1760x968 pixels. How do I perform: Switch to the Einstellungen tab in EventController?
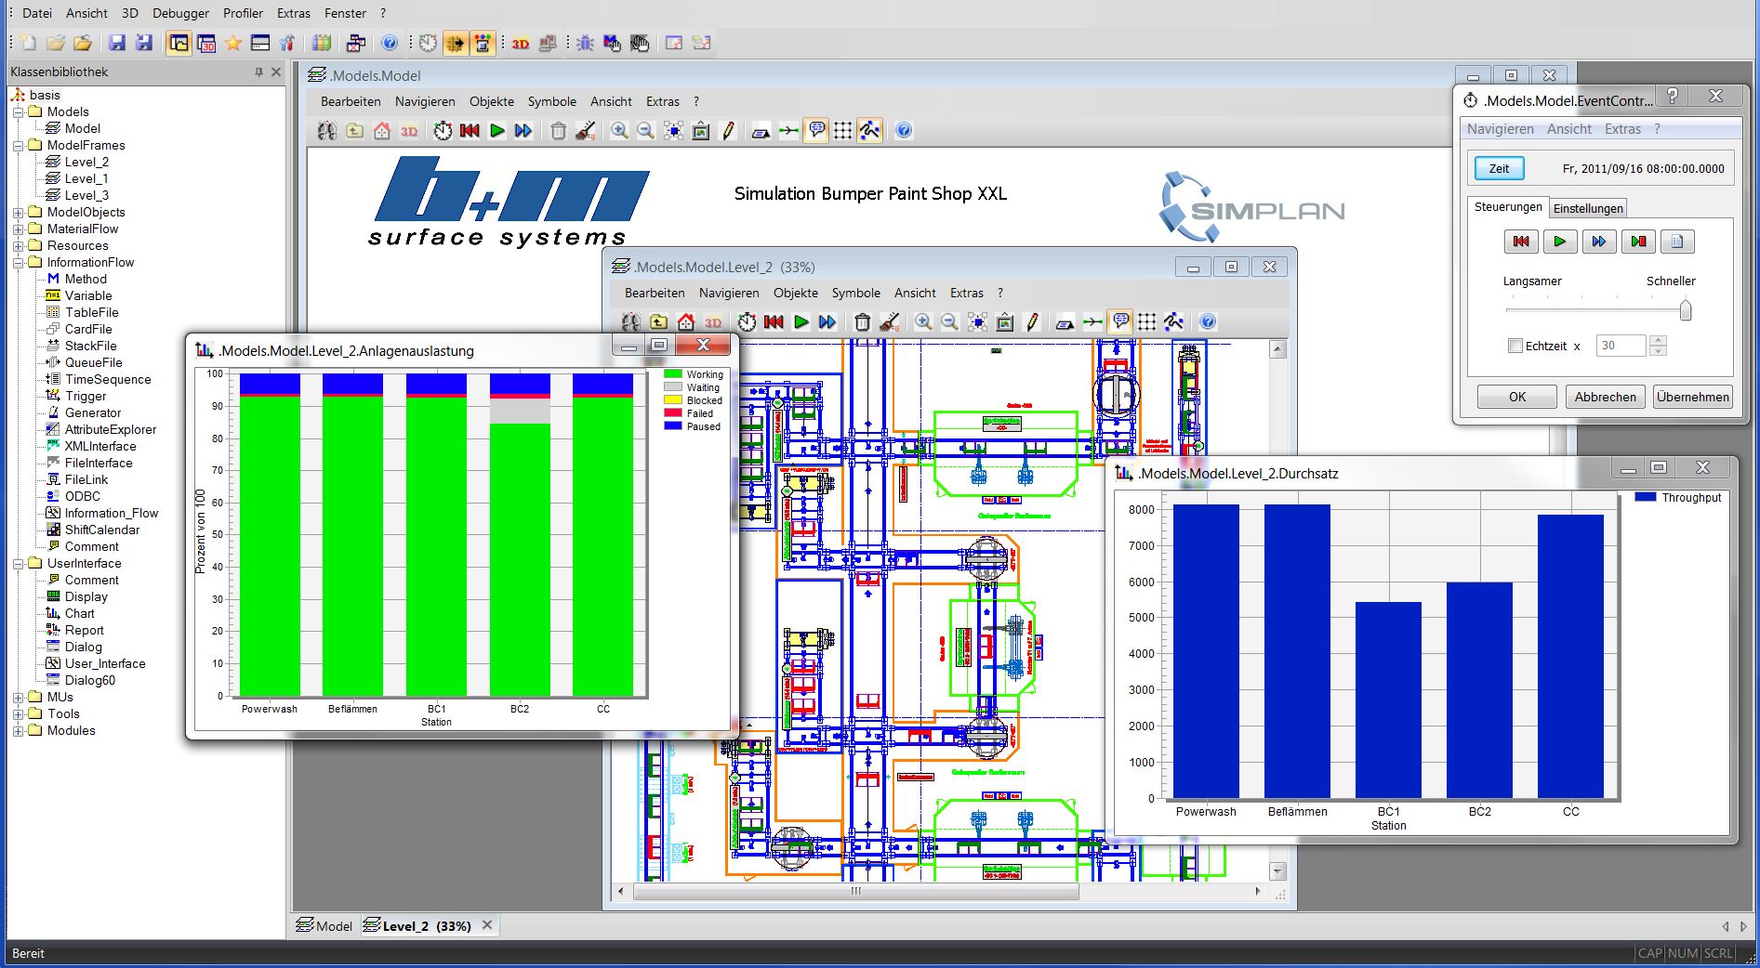click(x=1588, y=207)
